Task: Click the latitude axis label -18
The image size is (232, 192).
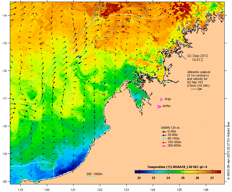Action: [x=4, y=126]
